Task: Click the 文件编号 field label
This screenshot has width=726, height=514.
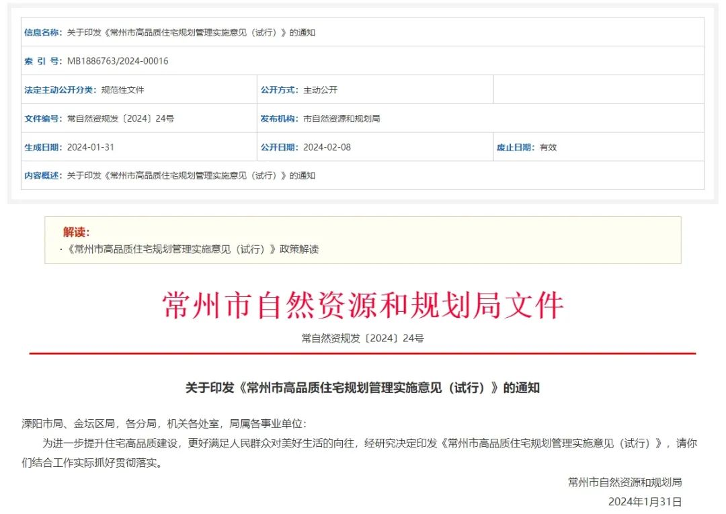Action: (42, 118)
